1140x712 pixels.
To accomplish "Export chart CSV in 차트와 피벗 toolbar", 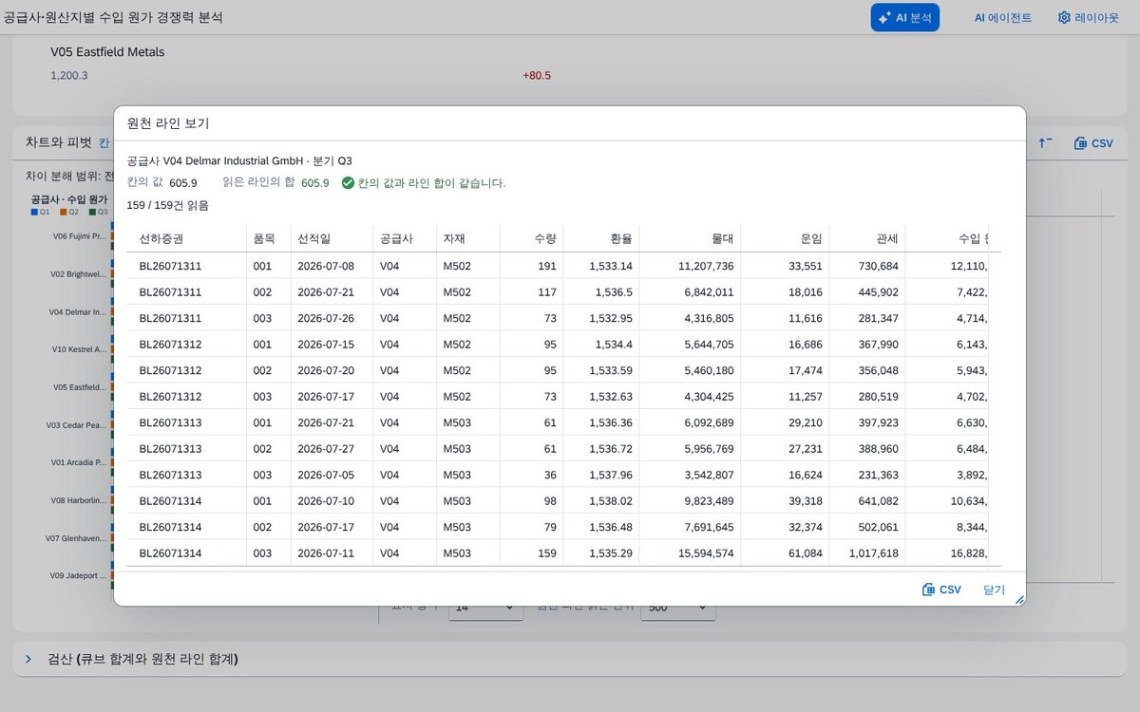I will (x=1092, y=143).
